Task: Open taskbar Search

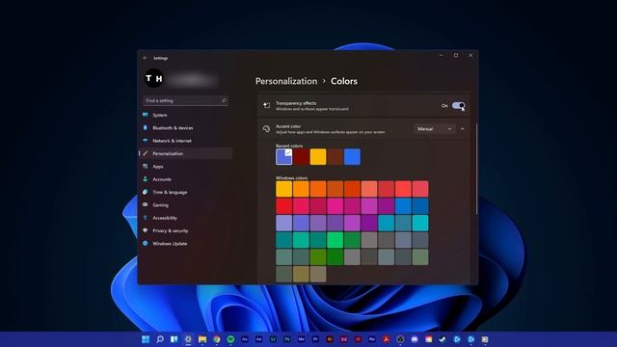Action: pyautogui.click(x=160, y=339)
